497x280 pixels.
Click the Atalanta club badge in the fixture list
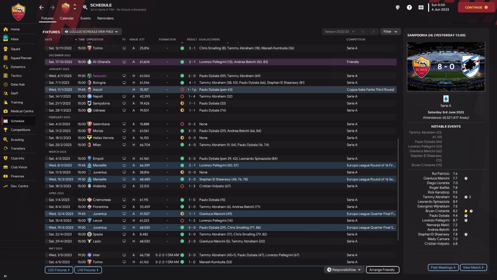[89, 186]
